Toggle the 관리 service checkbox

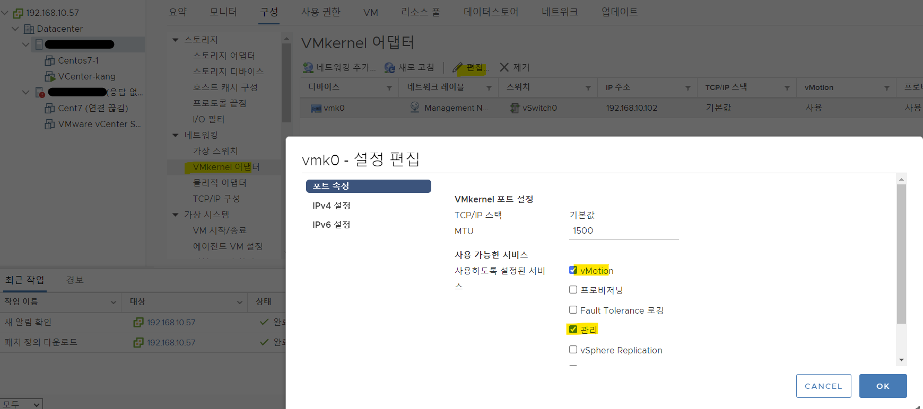click(573, 330)
